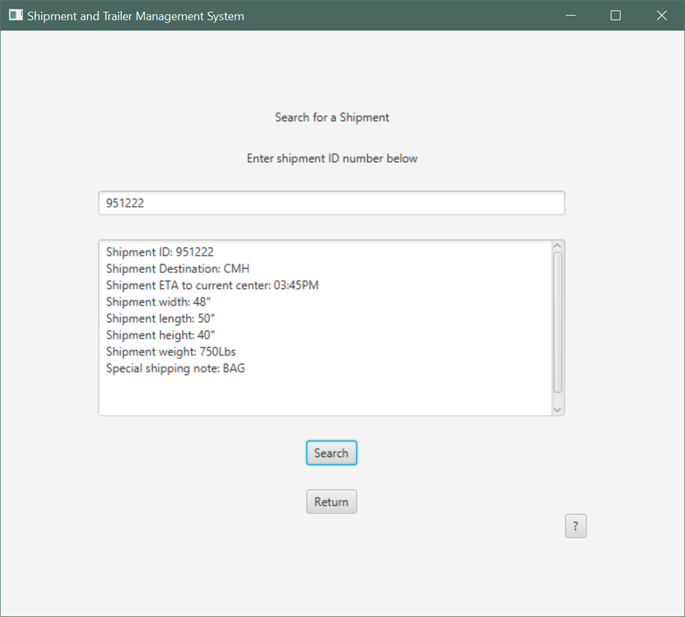This screenshot has width=685, height=617.
Task: Click the scrollbar down arrow
Action: point(558,410)
